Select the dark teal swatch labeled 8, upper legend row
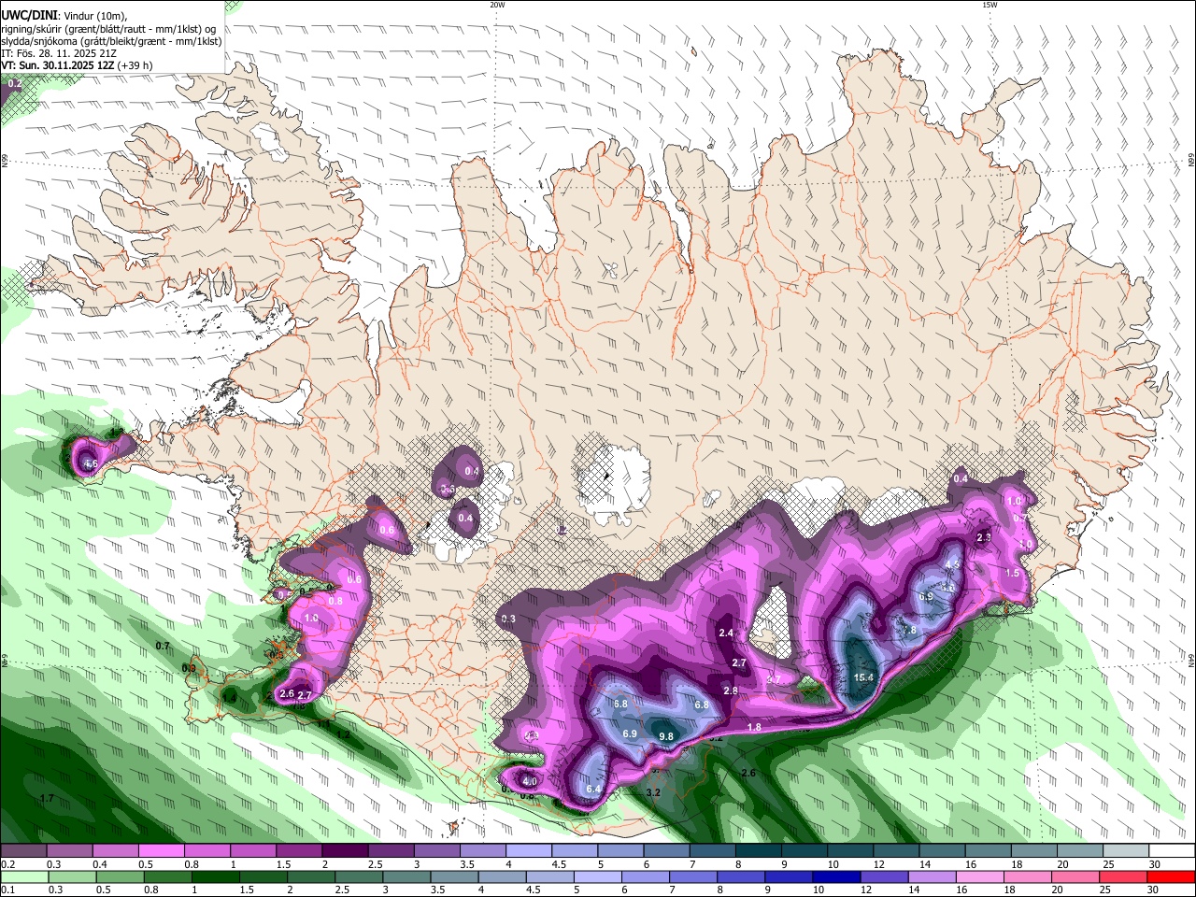The height and width of the screenshot is (897, 1196). (x=758, y=851)
